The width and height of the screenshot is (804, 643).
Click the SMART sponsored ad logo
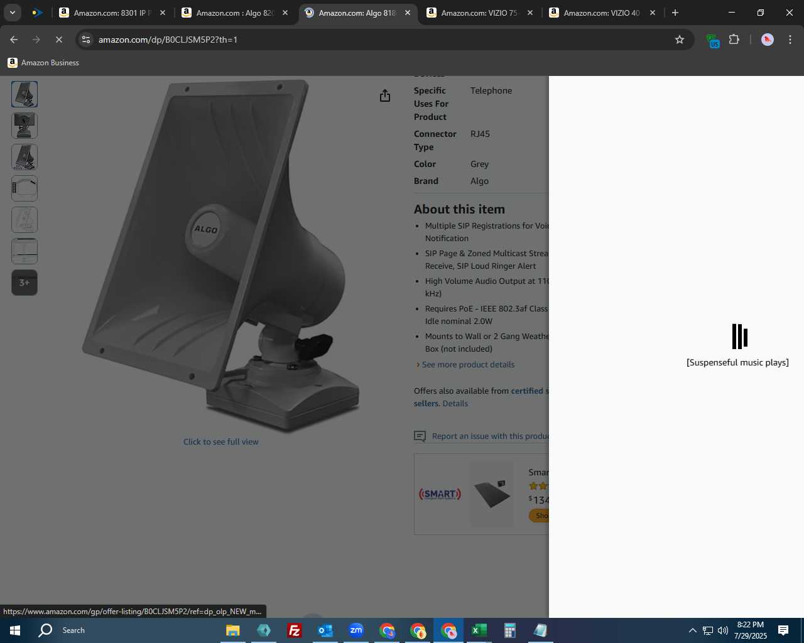[440, 494]
